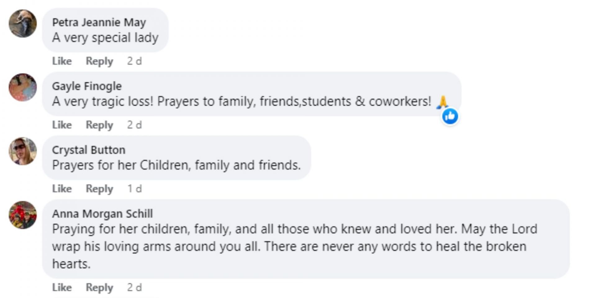This screenshot has height=298, width=596.
Task: Open Gayle Finogle's name link
Action: tap(87, 86)
